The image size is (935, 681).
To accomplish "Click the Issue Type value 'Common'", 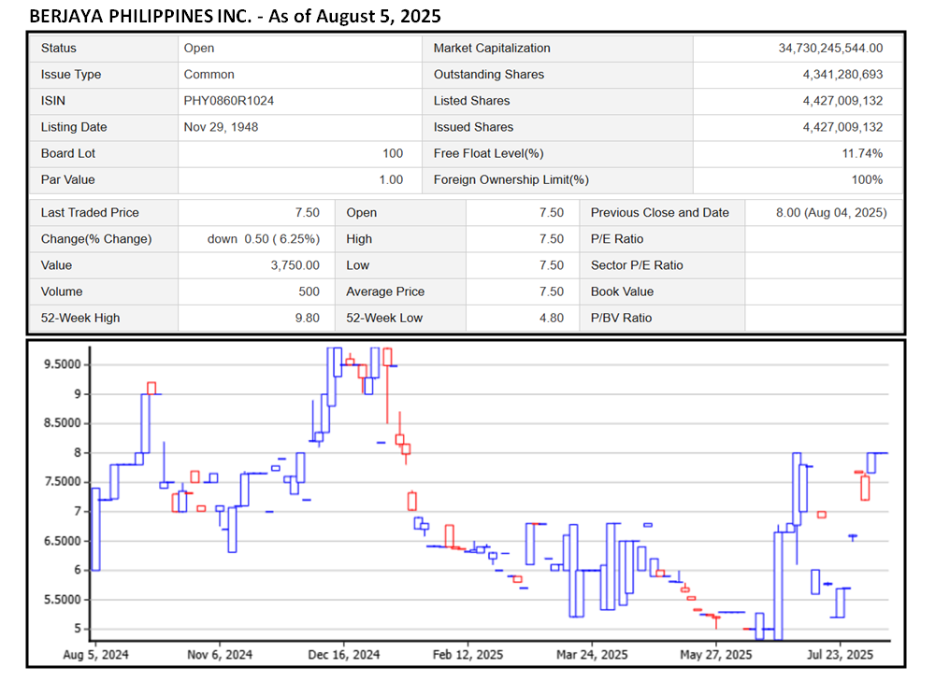I will [209, 75].
